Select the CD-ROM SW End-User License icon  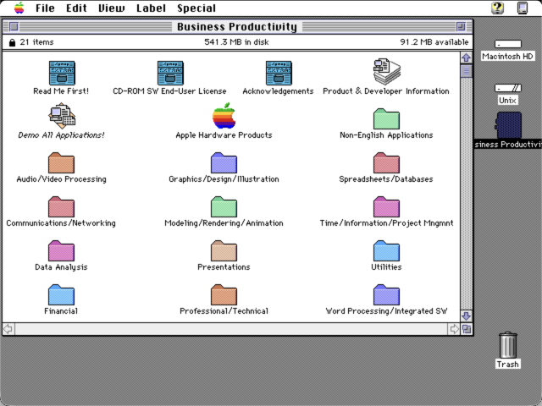tap(170, 73)
